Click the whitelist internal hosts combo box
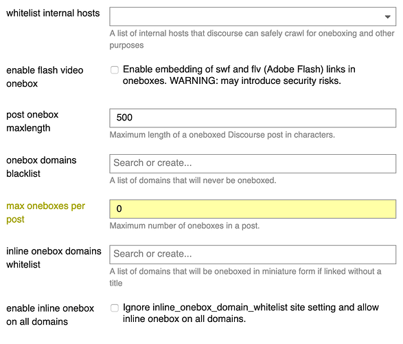This screenshot has height=344, width=403. [x=253, y=17]
